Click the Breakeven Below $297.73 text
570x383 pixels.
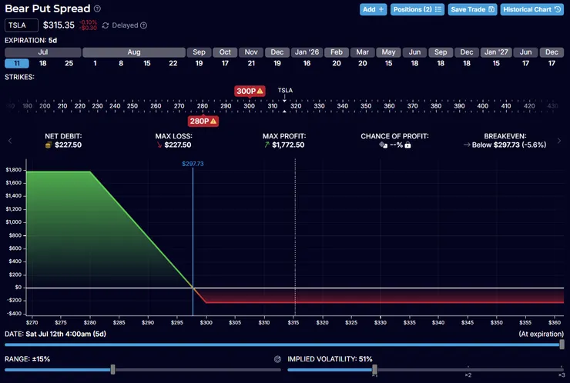tap(509, 145)
